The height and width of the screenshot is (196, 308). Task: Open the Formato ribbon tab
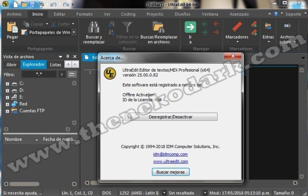(84, 14)
